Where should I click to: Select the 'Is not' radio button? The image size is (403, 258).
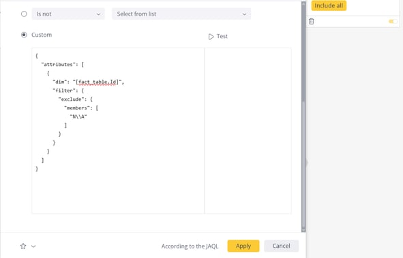(x=24, y=14)
